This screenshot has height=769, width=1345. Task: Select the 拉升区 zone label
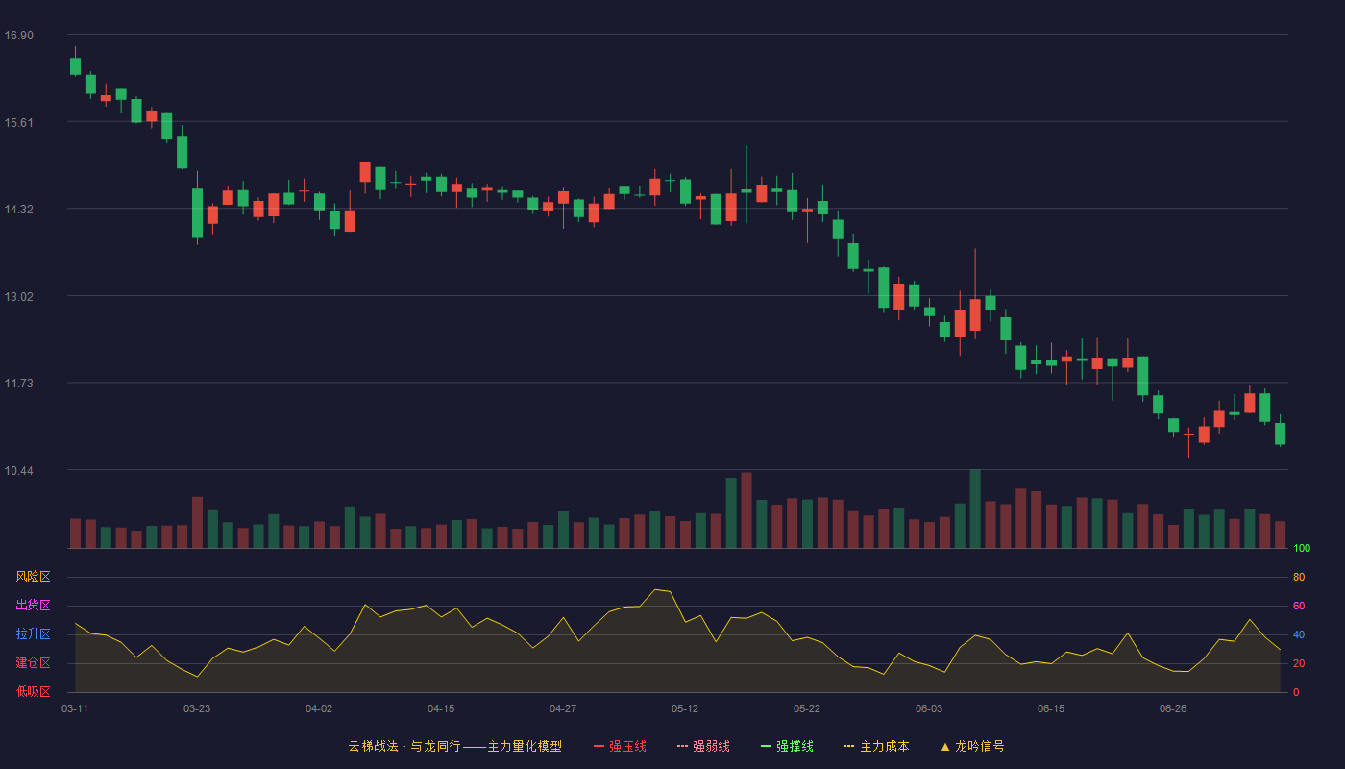click(x=33, y=634)
